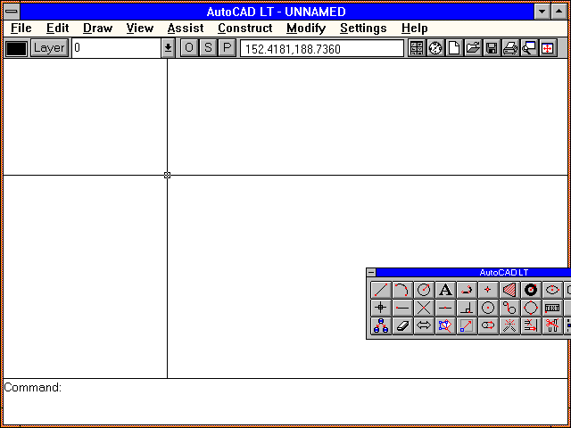Click the layer name field showing 0

tap(117, 48)
